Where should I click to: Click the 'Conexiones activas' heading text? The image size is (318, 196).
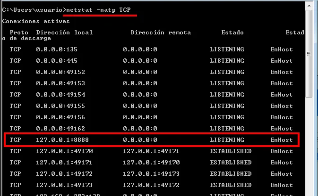pyautogui.click(x=36, y=21)
